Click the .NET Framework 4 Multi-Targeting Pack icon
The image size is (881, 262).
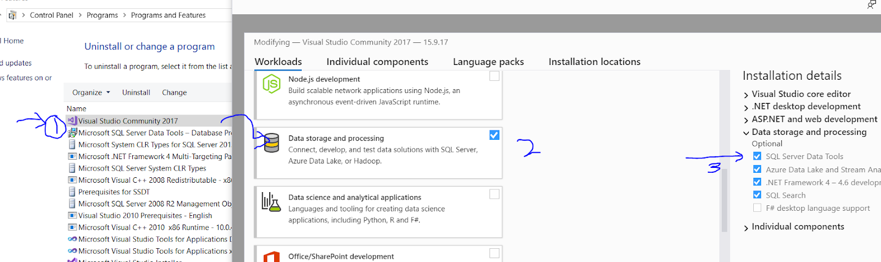(72, 156)
